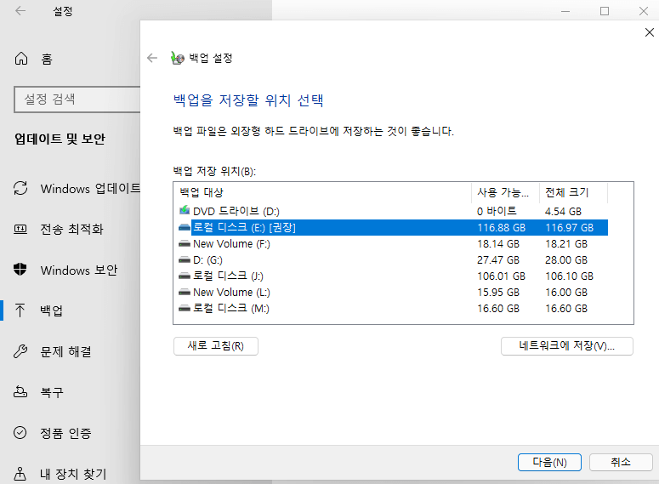This screenshot has width=659, height=484.
Task: Click the 18.14 GB available value
Action: pyautogui.click(x=498, y=243)
